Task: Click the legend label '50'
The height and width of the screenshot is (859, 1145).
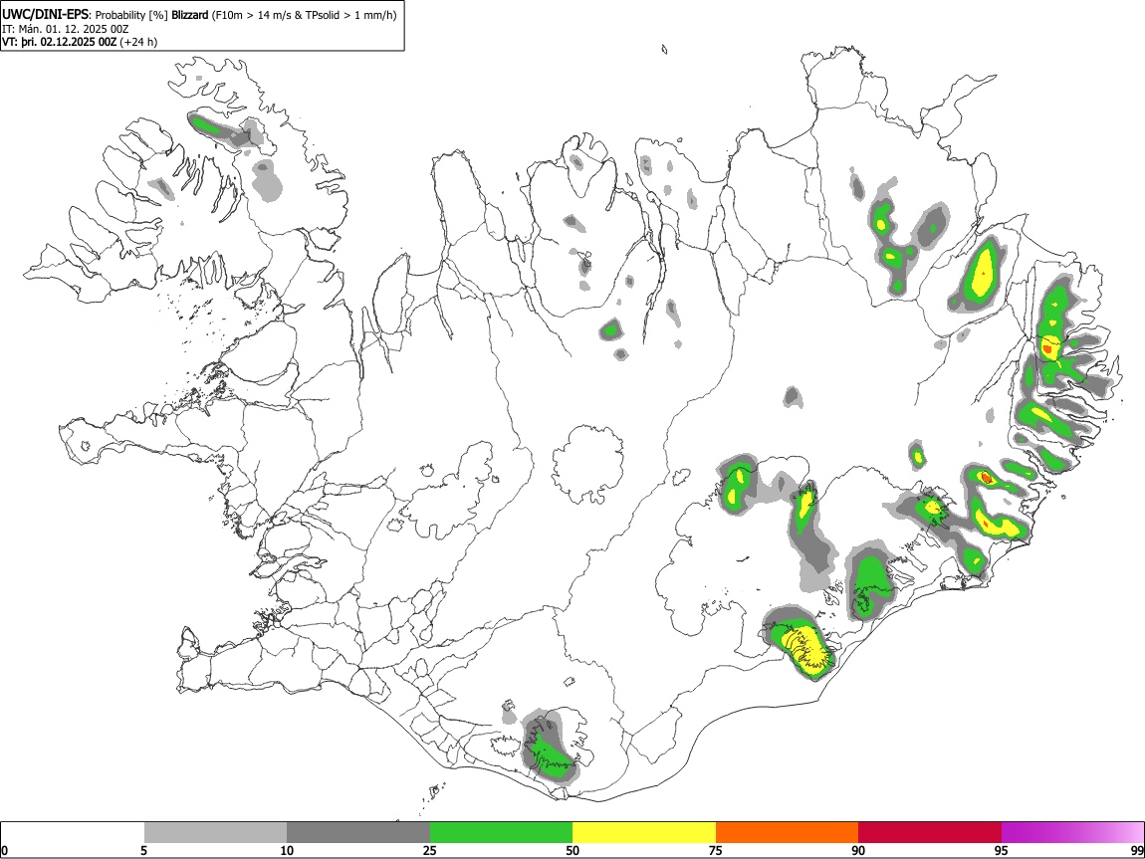Action: pos(572,850)
